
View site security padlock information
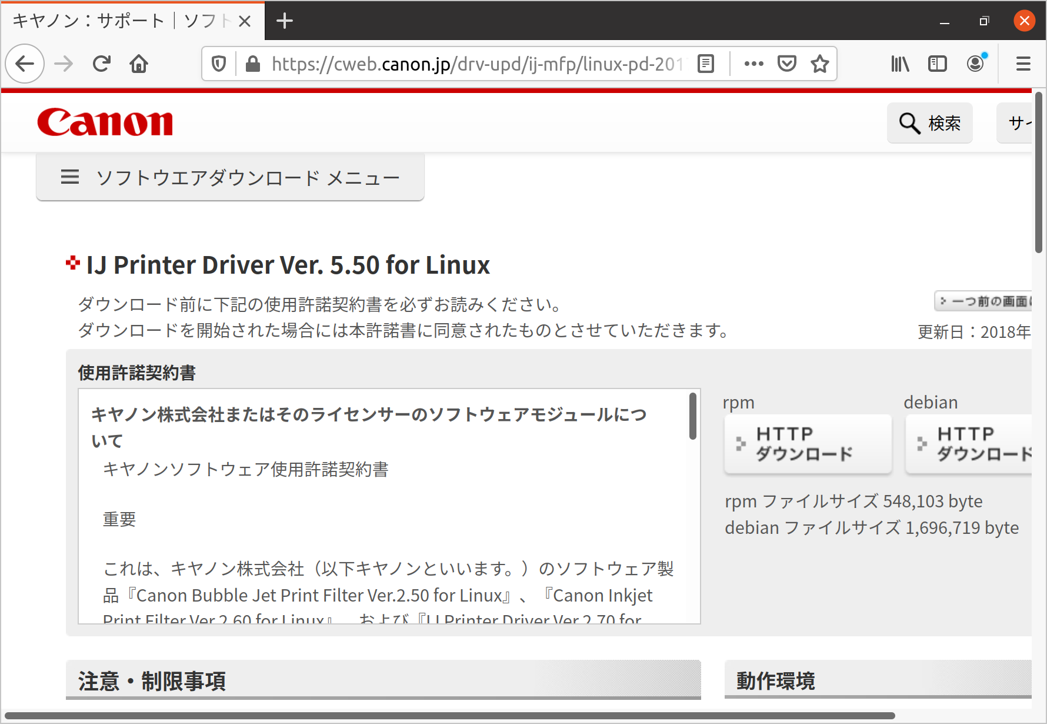click(x=253, y=64)
